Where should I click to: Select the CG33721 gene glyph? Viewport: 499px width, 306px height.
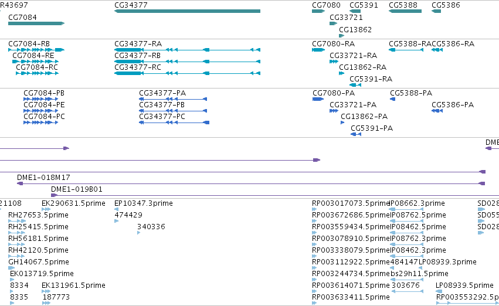point(333,23)
